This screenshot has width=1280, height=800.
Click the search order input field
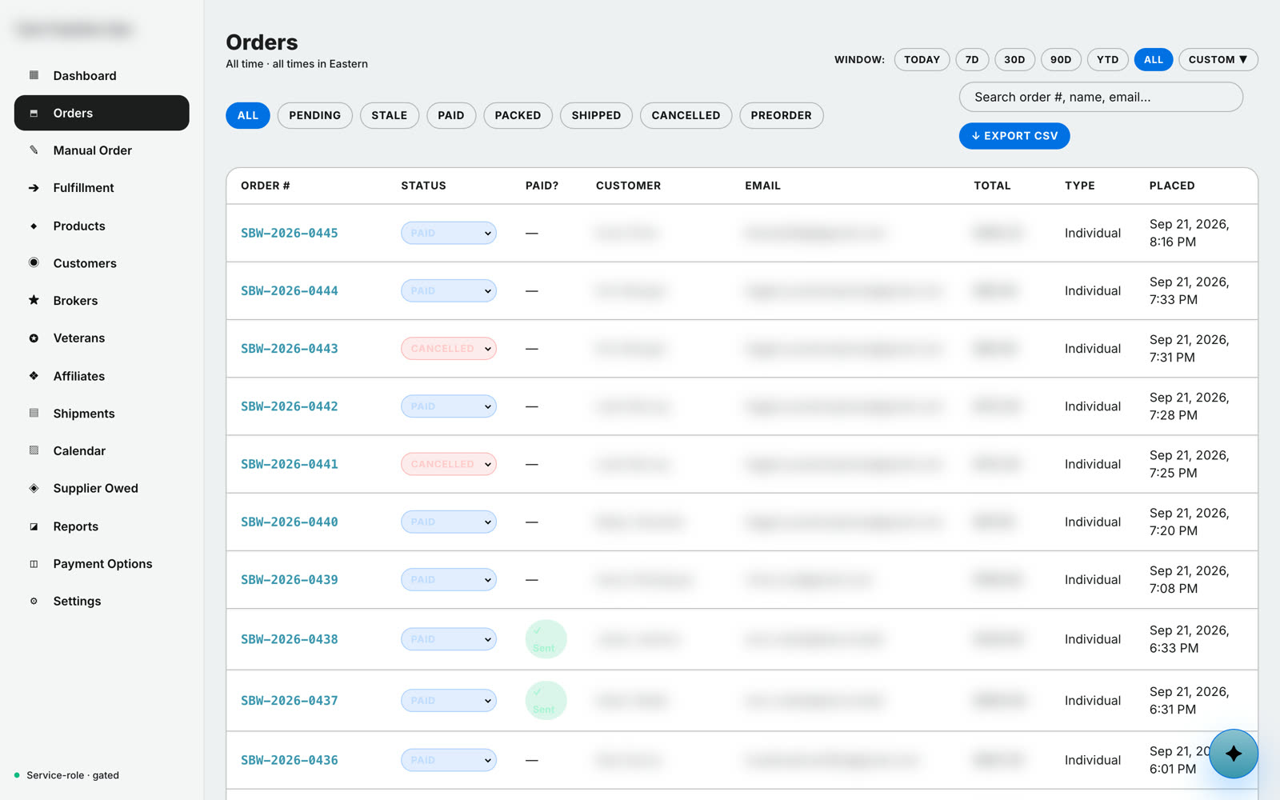[x=1101, y=97]
